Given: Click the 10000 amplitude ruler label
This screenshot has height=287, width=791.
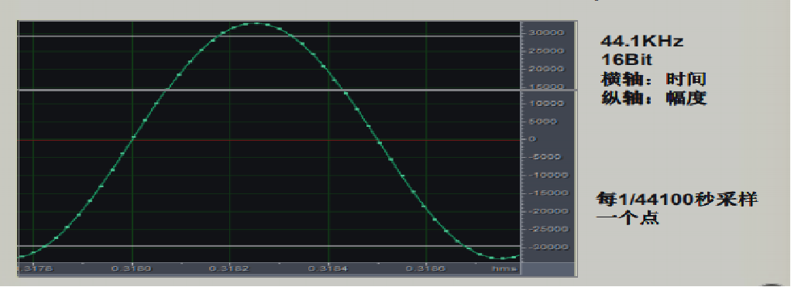Looking at the screenshot, I should [546, 104].
